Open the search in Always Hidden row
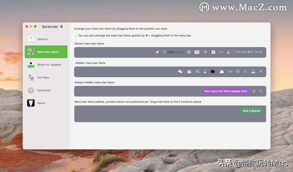 pos(261,91)
